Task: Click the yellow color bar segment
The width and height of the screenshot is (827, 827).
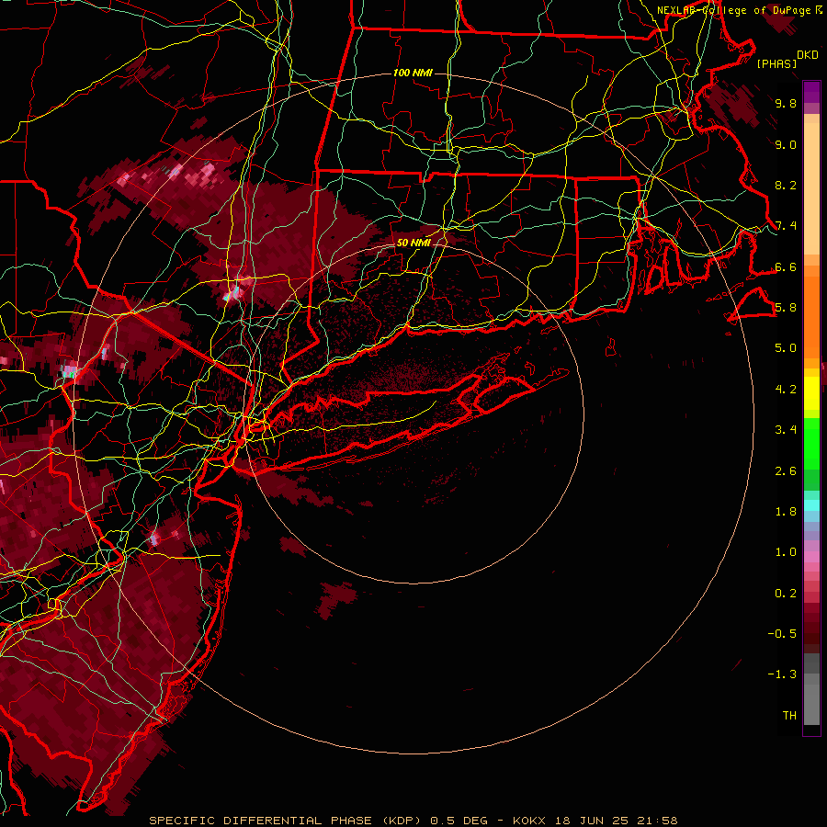Action: pos(811,393)
